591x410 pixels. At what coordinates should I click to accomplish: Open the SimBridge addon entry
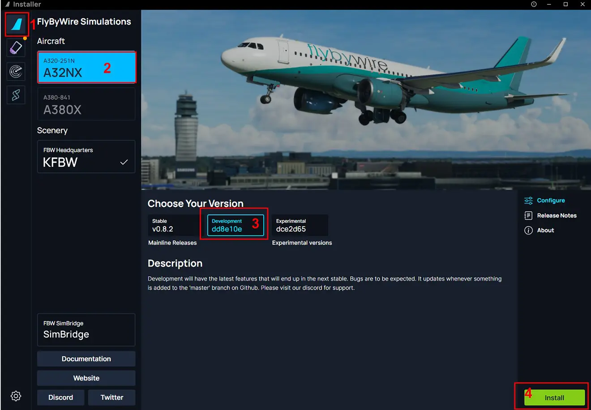(86, 330)
